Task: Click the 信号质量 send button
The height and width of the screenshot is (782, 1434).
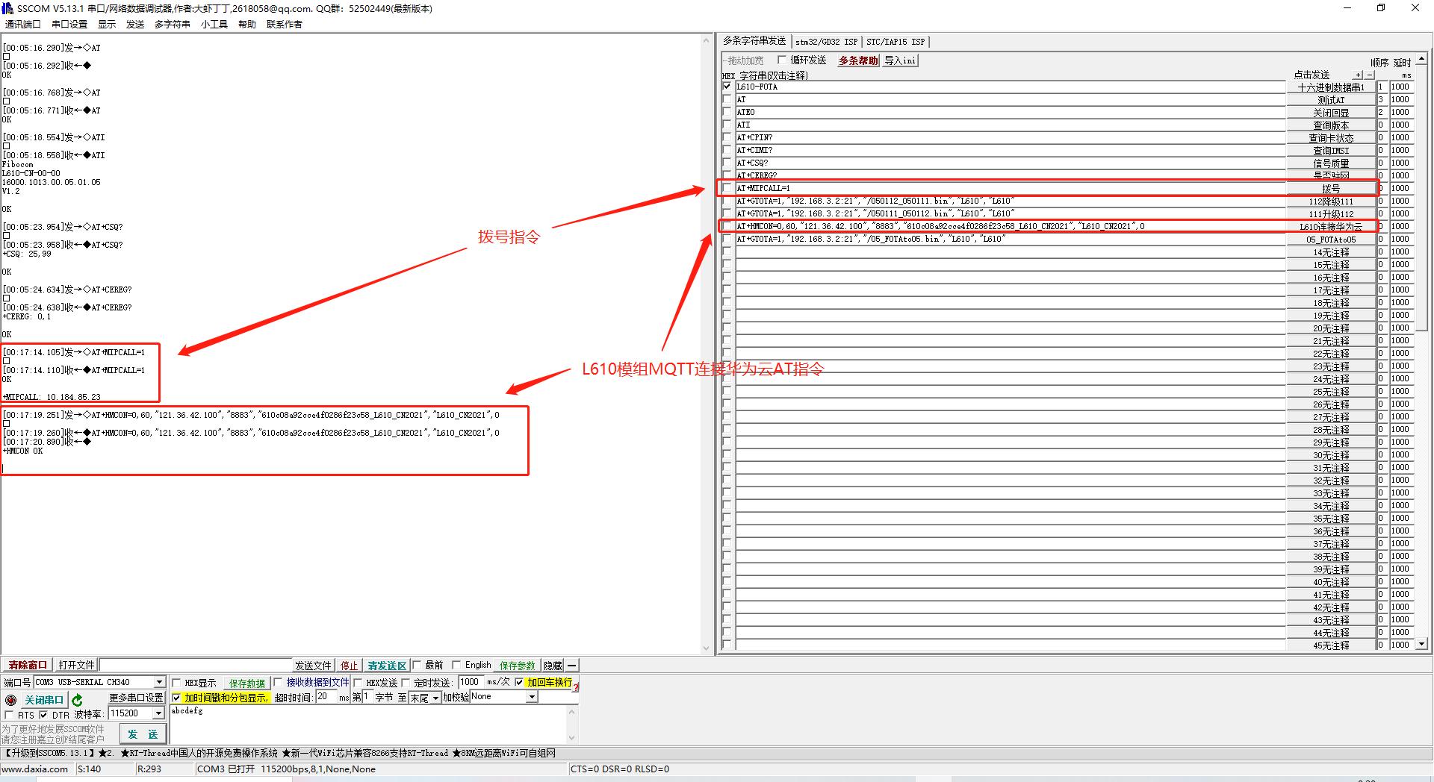Action: [x=1331, y=163]
